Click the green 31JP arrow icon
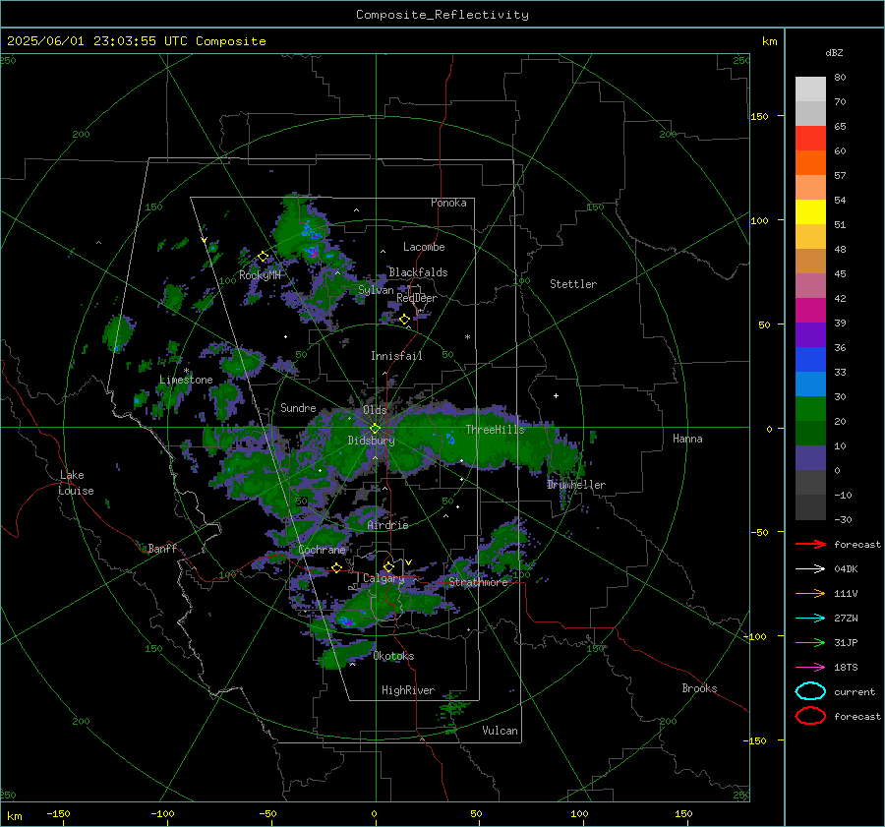The image size is (885, 827). tap(810, 642)
